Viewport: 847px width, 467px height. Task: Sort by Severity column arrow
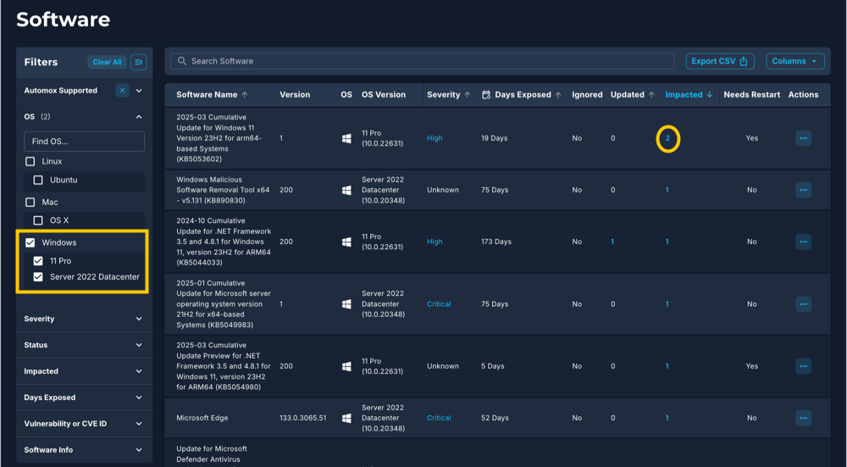pyautogui.click(x=468, y=95)
